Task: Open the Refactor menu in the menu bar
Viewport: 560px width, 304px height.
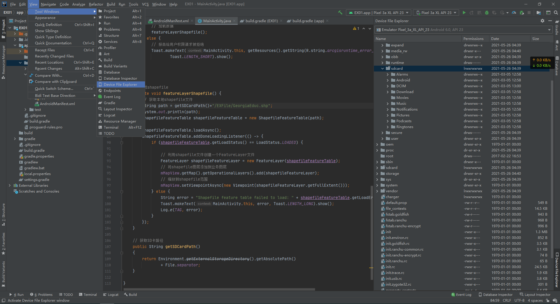Action: (x=96, y=4)
